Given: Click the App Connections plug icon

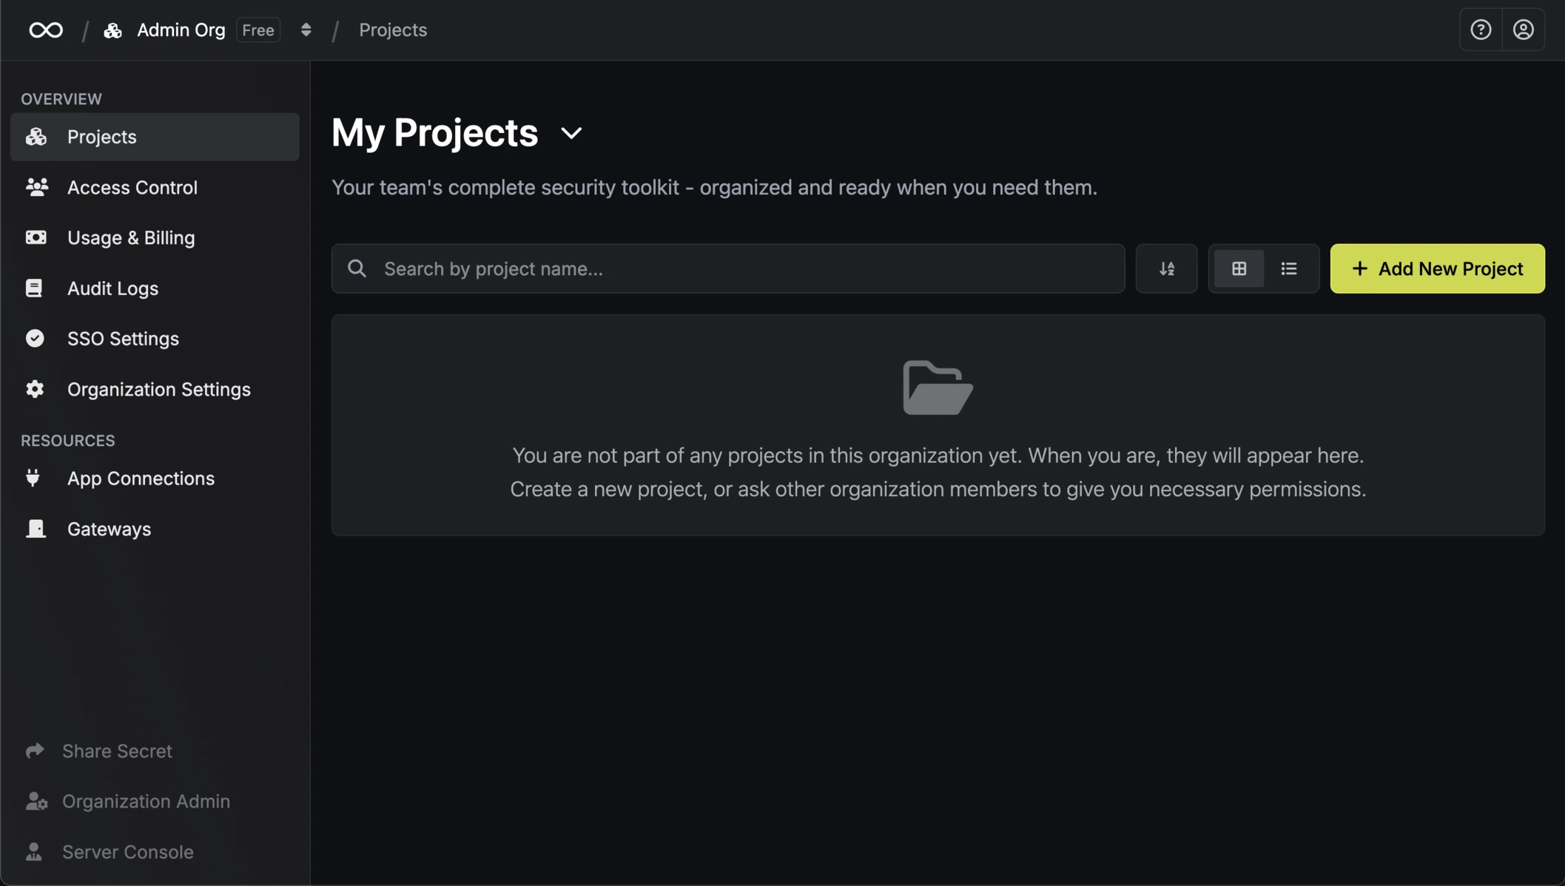Looking at the screenshot, I should [x=33, y=478].
